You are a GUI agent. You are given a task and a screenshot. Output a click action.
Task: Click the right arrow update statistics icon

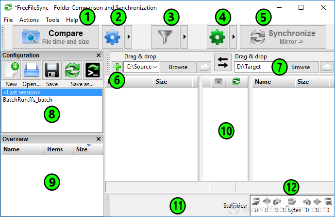(317, 201)
